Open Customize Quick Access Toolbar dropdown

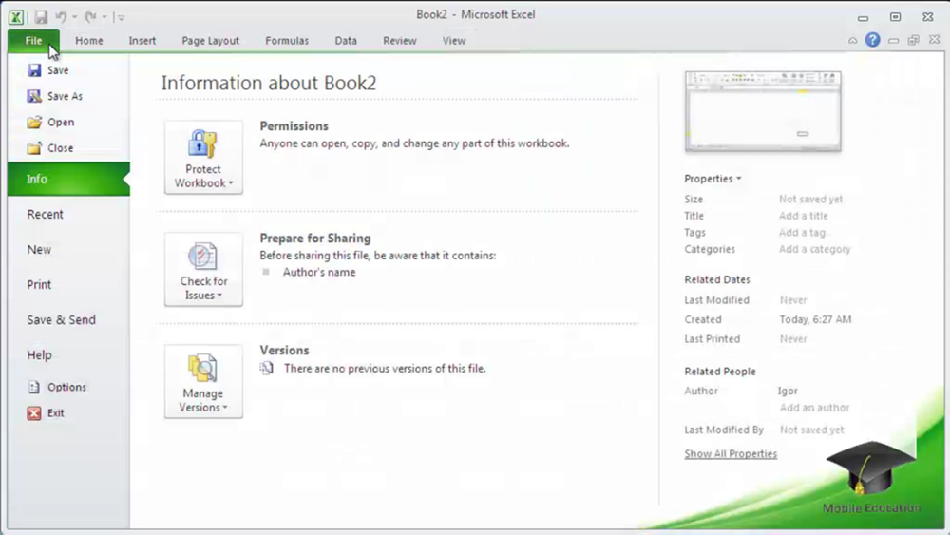point(121,17)
